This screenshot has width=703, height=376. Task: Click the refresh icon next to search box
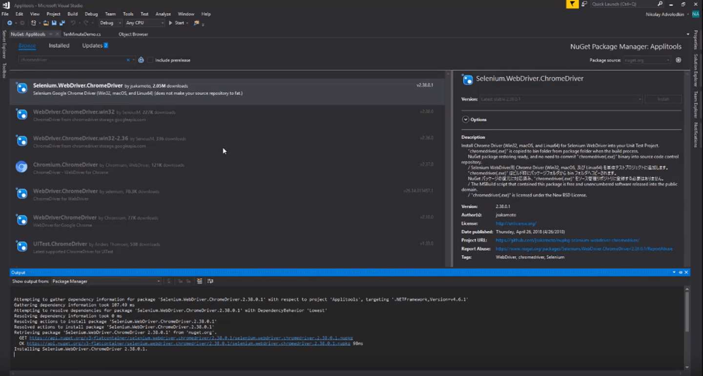(x=141, y=60)
